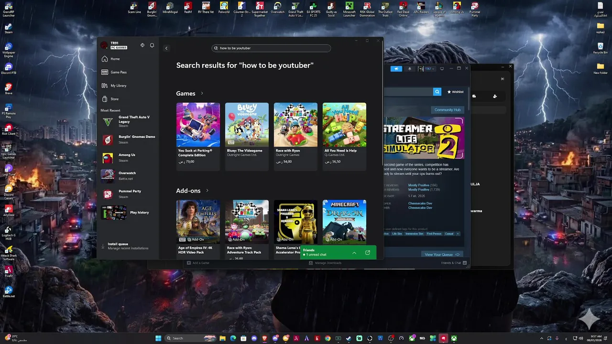Open the Friends chat pop-out icon

[368, 253]
